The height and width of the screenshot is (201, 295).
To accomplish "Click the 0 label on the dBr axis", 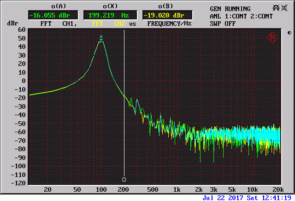I will [24, 81].
